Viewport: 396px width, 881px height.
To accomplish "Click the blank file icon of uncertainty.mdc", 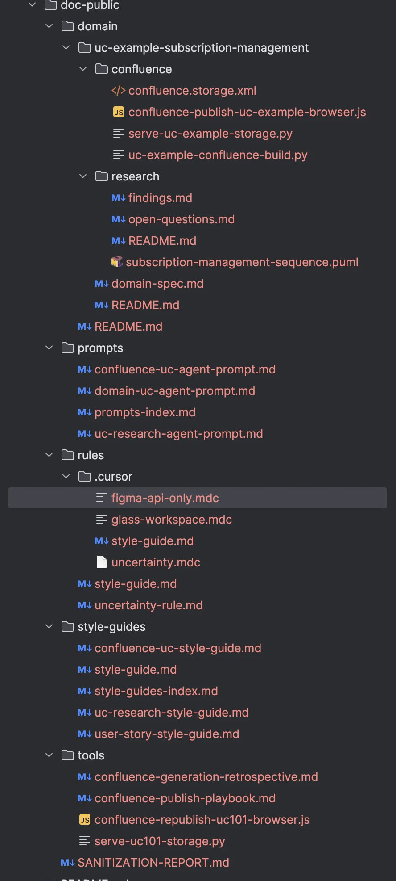I will [x=102, y=562].
